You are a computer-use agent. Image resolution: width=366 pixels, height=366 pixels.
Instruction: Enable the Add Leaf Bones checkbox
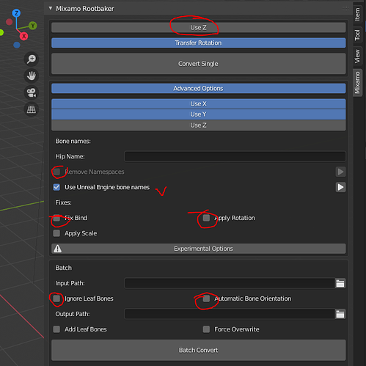tap(56, 329)
